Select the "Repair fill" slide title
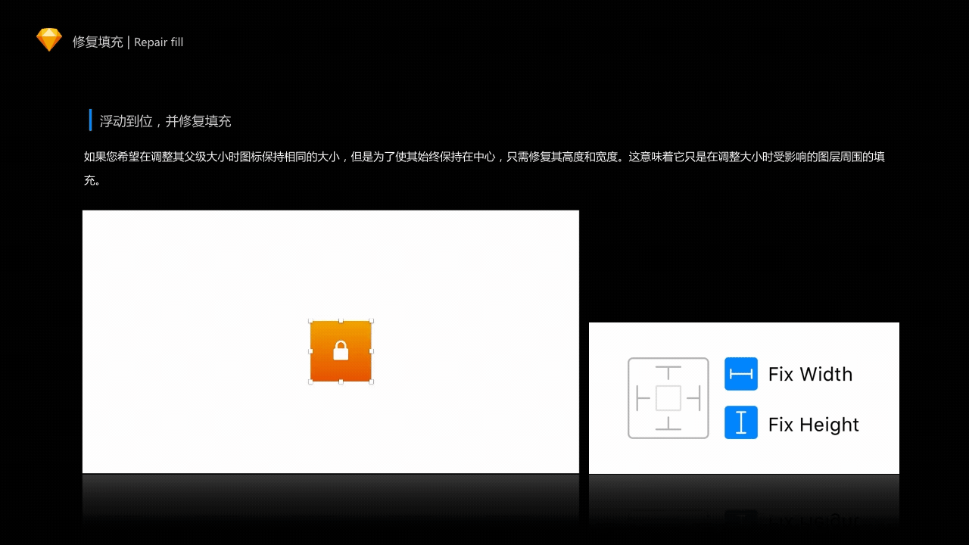The image size is (969, 545). pos(158,42)
